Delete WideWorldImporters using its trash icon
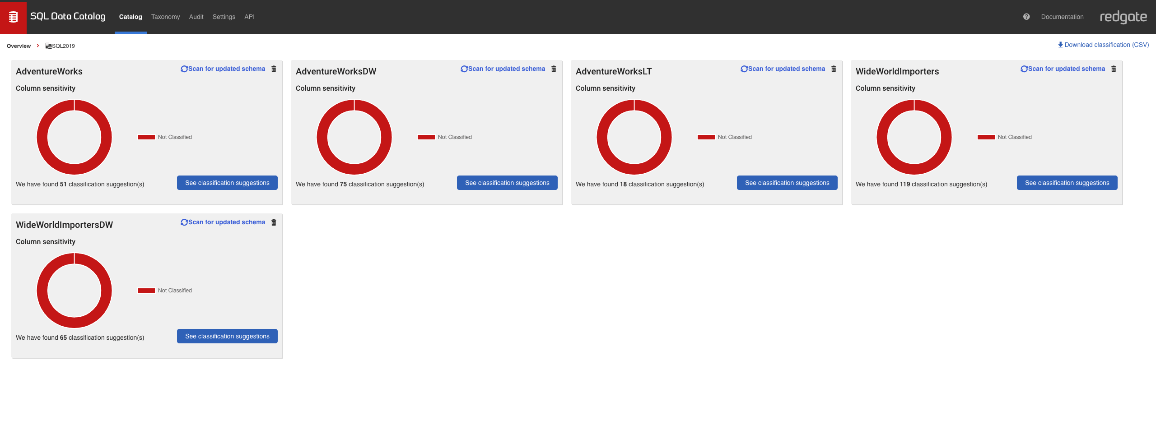The height and width of the screenshot is (439, 1156). pyautogui.click(x=1114, y=69)
